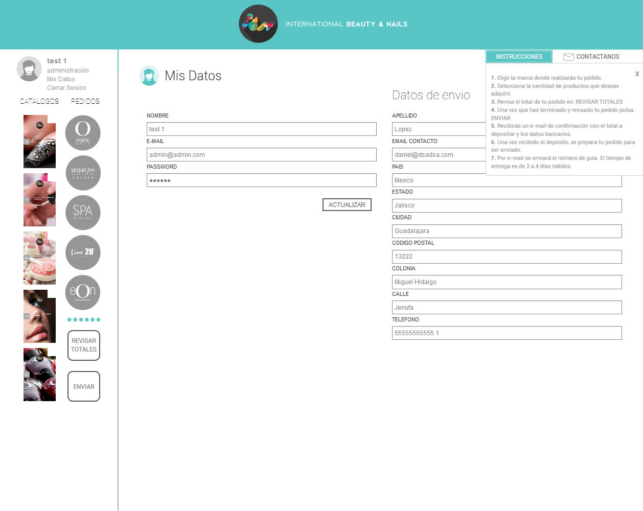Image resolution: width=643 pixels, height=511 pixels.
Task: Select the Lacquer Pro brand icon
Action: (x=83, y=173)
